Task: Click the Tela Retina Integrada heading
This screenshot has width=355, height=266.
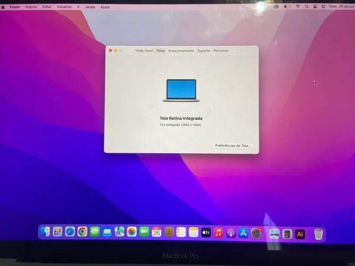Action: [181, 118]
